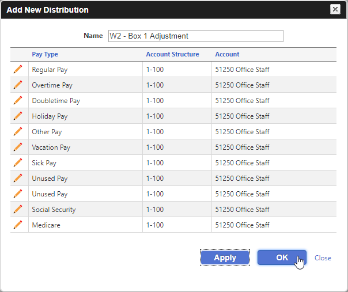Sort by Pay Type column header
The width and height of the screenshot is (348, 292).
tap(45, 54)
